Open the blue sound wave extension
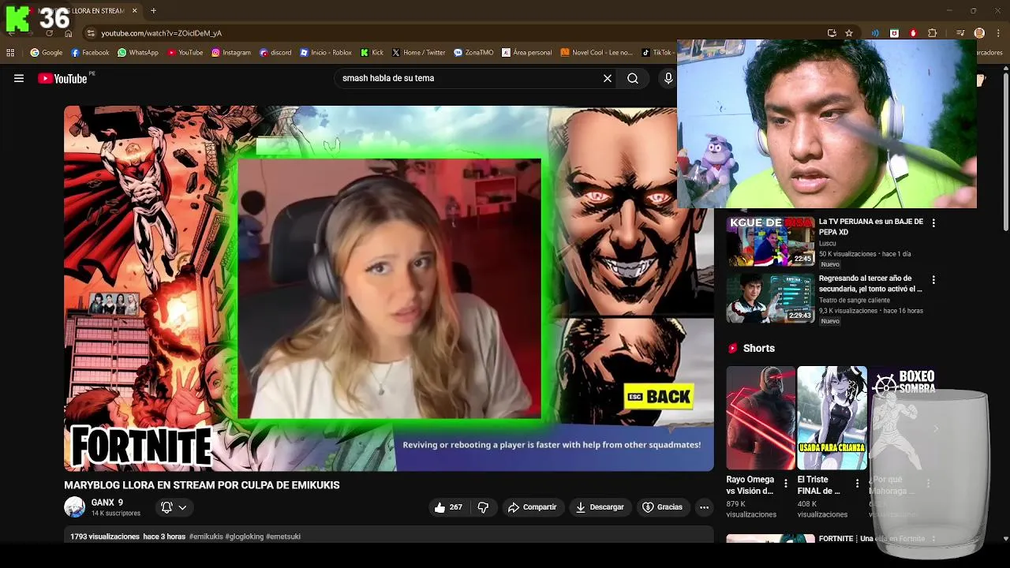This screenshot has width=1010, height=568. (x=875, y=33)
